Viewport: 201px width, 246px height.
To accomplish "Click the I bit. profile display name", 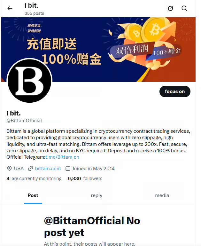I will pyautogui.click(x=14, y=113).
